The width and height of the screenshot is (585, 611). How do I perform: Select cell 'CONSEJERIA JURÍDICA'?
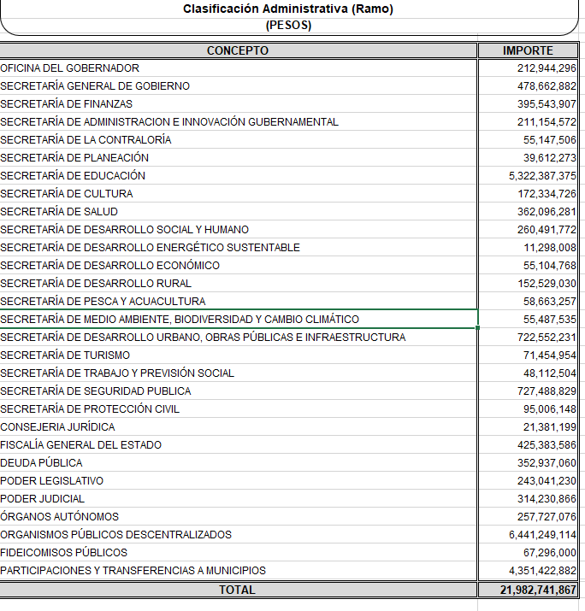[239, 426]
